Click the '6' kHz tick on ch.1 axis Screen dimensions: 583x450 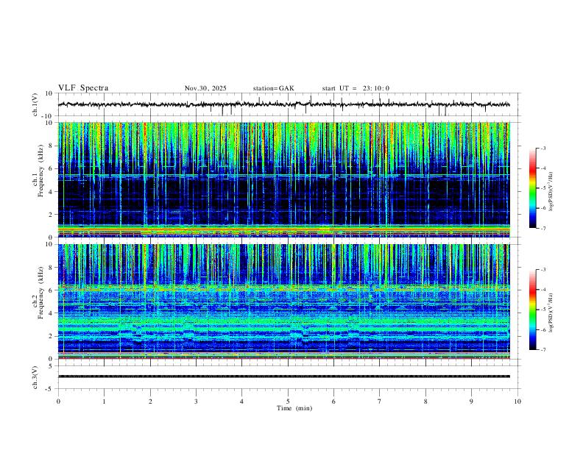tap(52, 168)
